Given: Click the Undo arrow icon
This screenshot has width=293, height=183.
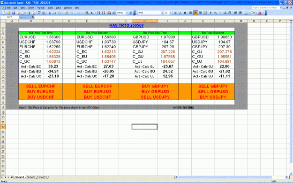Looking at the screenshot, I should point(72,13).
